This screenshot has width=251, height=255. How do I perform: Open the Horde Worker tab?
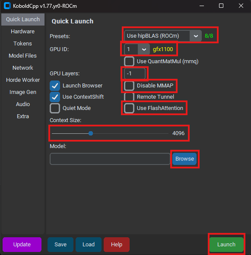[x=23, y=80]
